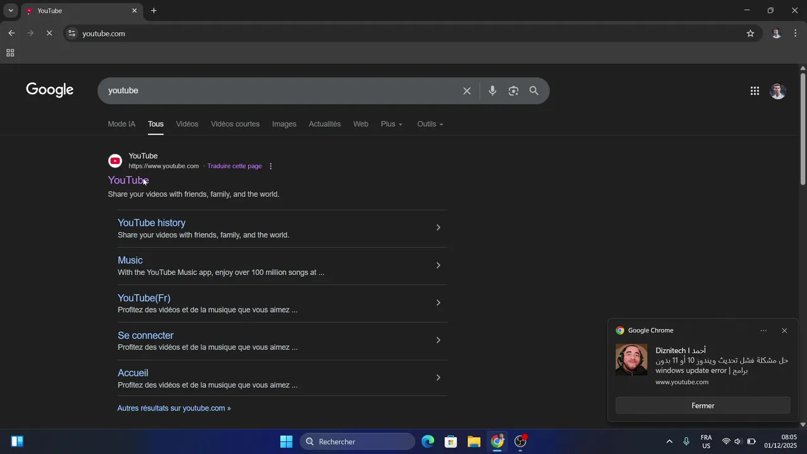
Task: Open Google account avatar on page
Action: point(778,91)
